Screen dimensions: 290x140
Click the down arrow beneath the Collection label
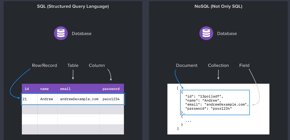(218, 74)
